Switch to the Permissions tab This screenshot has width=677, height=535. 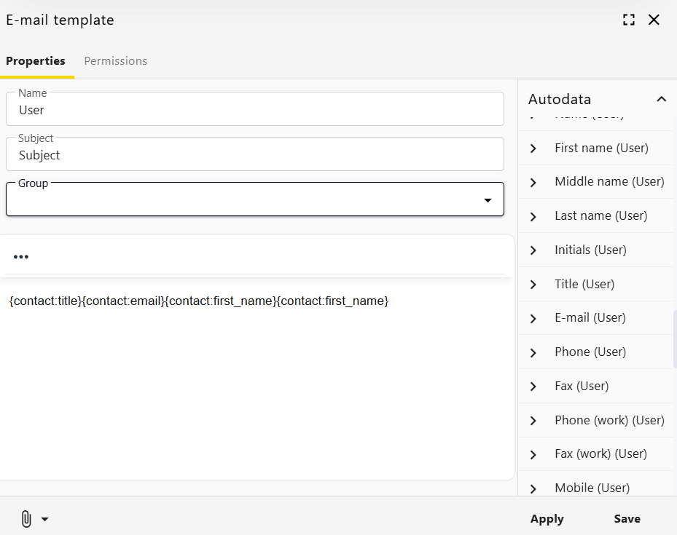click(x=115, y=60)
